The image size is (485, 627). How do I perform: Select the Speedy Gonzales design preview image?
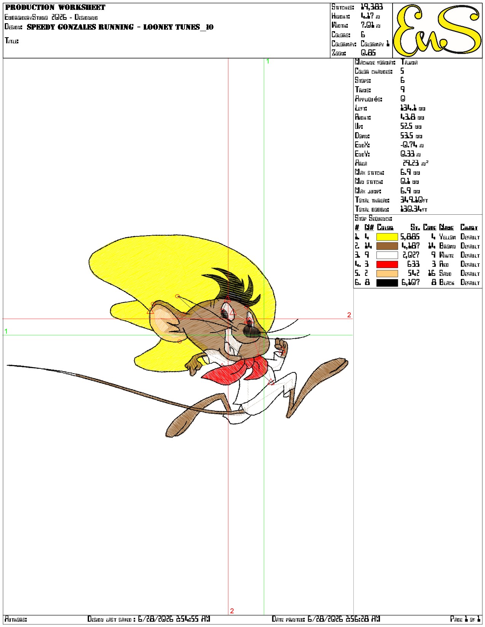point(177,336)
